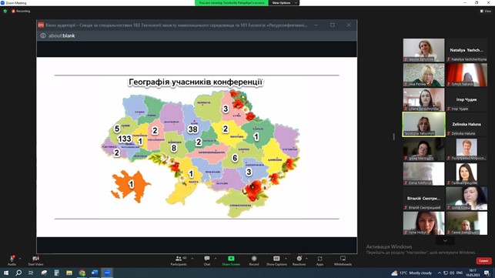Screen dimensions: 495x278
Task: Open Microsoft Word from the taskbar
Action: coord(95,273)
